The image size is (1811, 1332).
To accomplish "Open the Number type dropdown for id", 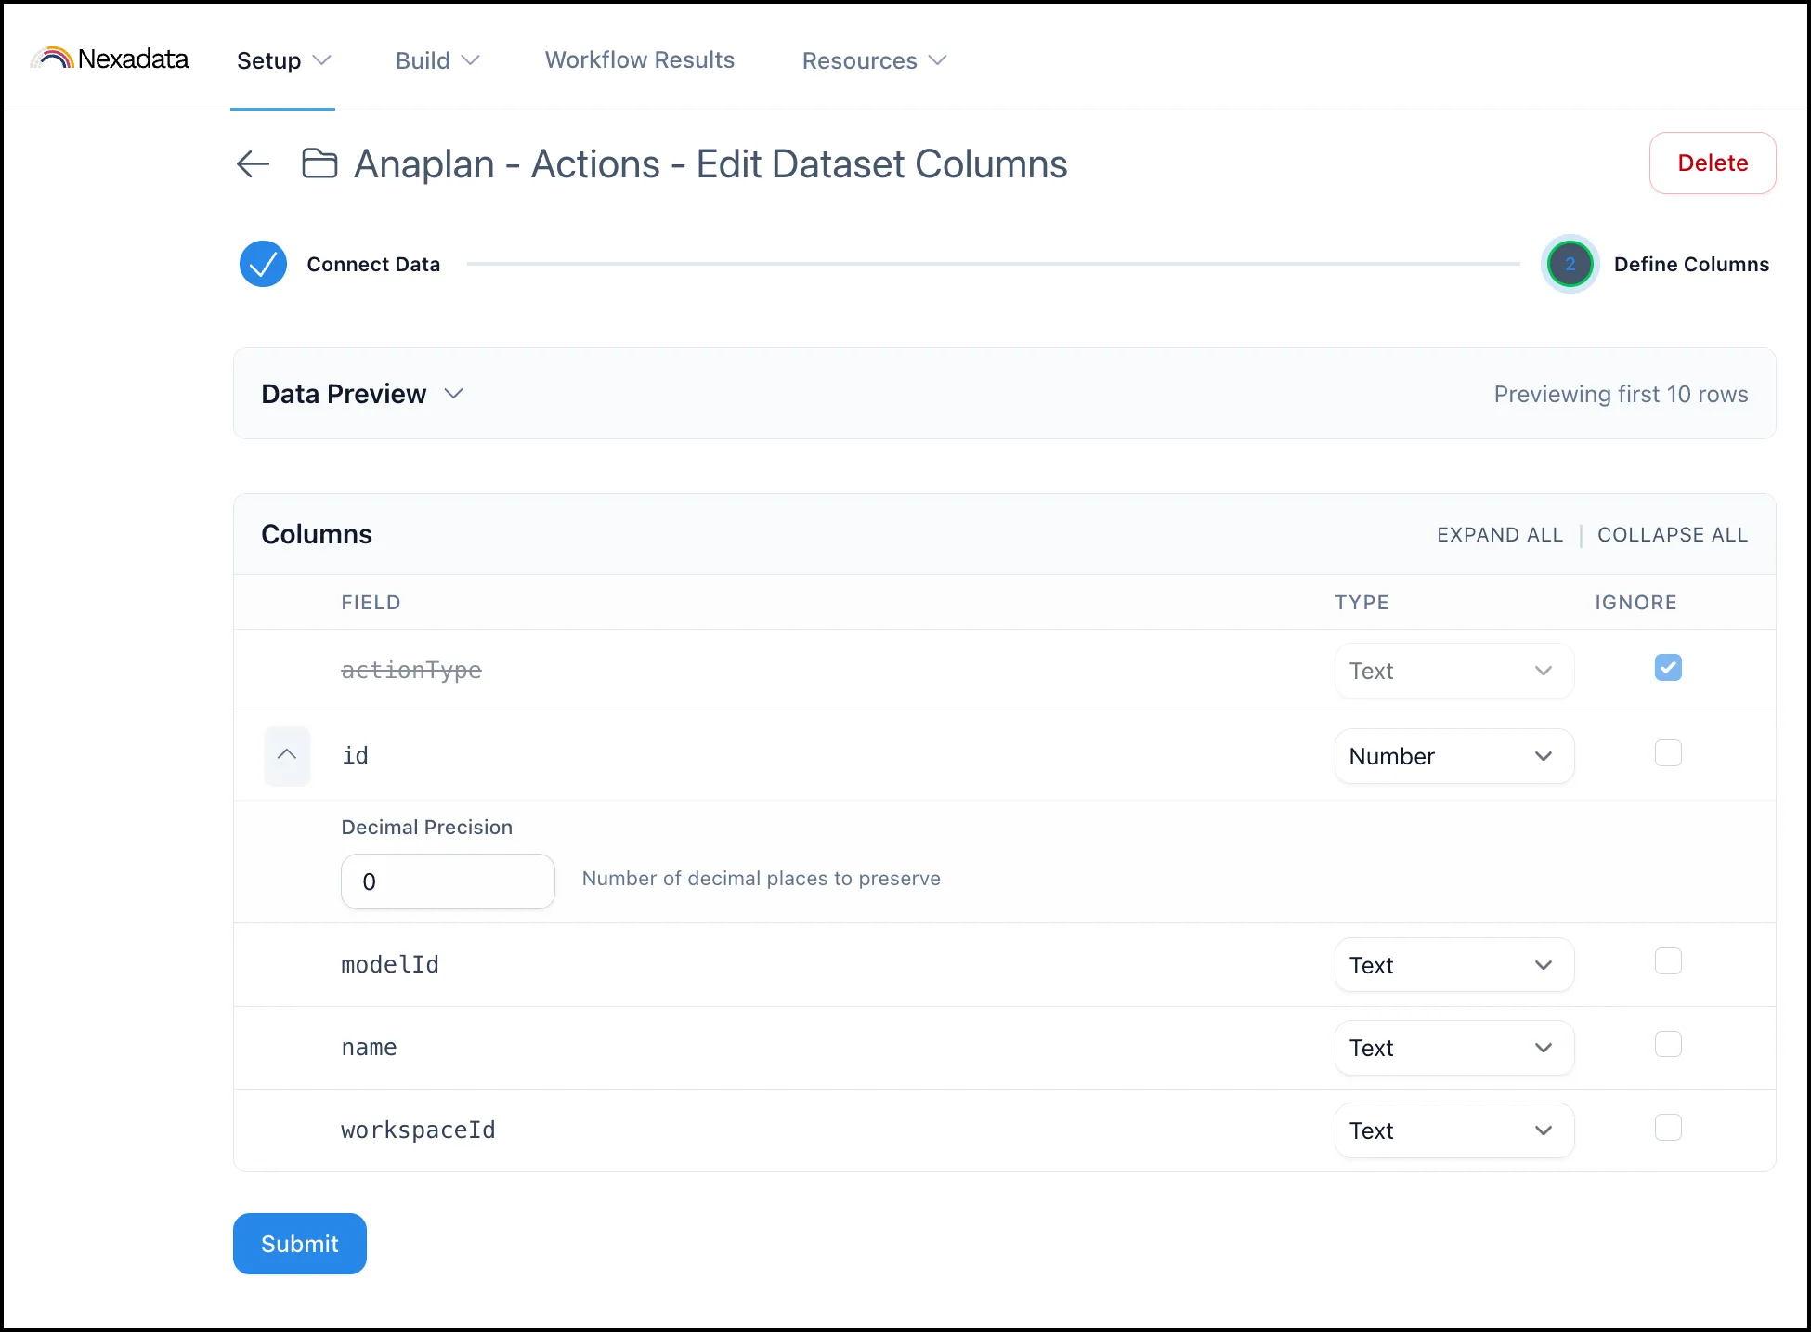I will tap(1453, 756).
